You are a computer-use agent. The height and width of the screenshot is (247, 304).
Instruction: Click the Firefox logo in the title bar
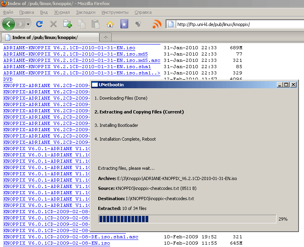coord(4,4)
